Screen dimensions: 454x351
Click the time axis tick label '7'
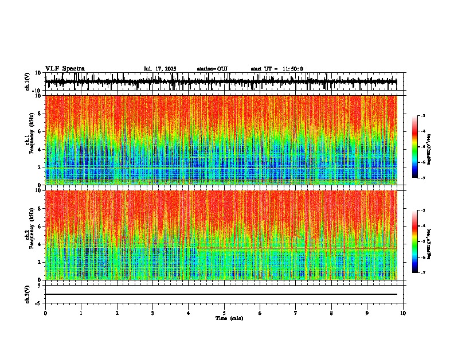[296, 313]
